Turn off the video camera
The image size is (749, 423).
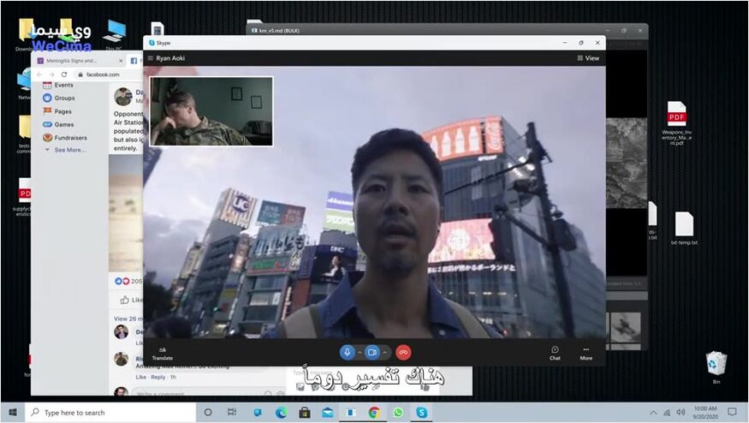(x=372, y=352)
